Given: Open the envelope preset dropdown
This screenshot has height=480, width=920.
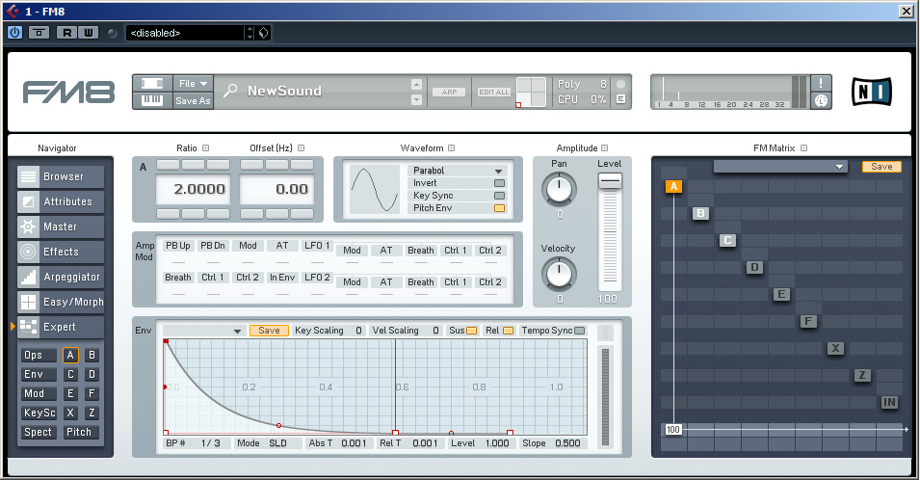Looking at the screenshot, I should click(x=203, y=331).
